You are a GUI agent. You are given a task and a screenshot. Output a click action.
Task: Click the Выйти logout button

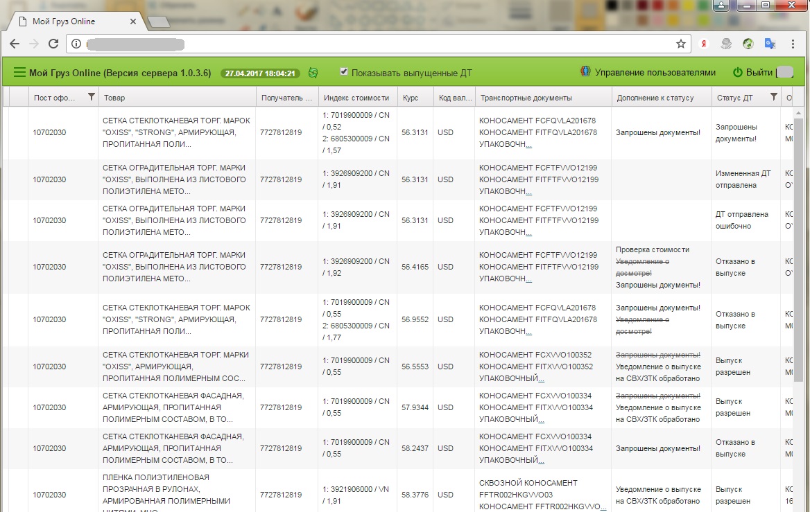[752, 73]
